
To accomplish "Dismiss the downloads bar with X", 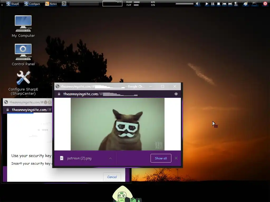I will pyautogui.click(x=176, y=158).
